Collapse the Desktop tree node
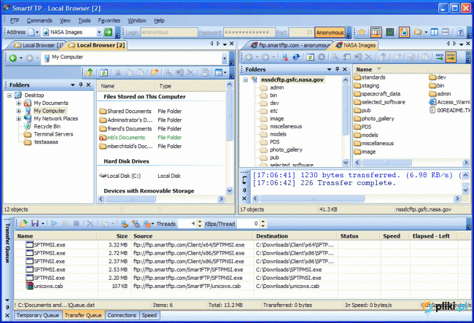Image resolution: width=474 pixels, height=323 pixels. click(x=9, y=95)
